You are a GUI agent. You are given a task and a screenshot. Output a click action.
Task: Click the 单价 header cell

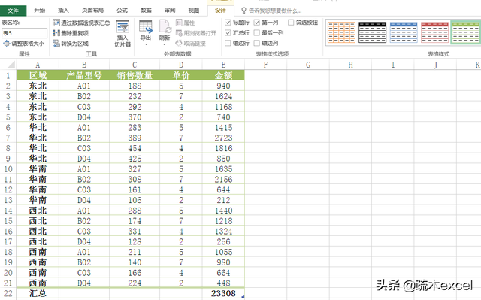(x=181, y=75)
